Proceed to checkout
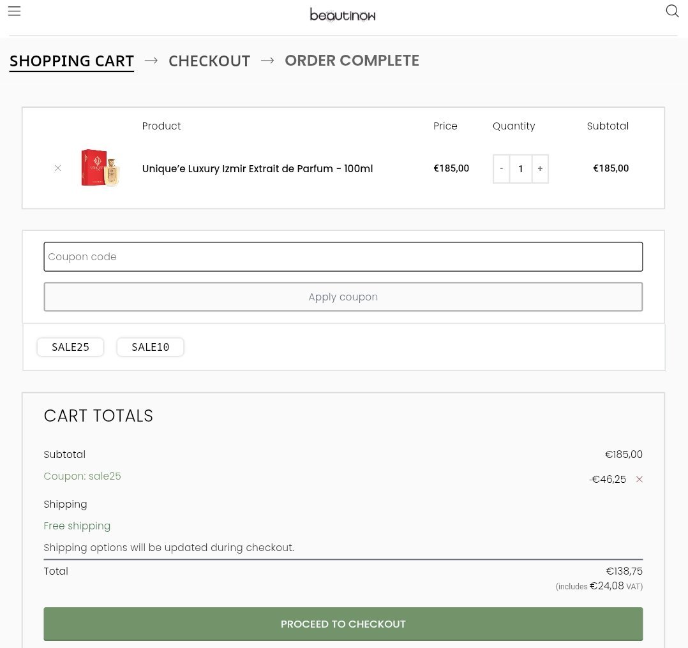This screenshot has height=648, width=688. tap(343, 624)
